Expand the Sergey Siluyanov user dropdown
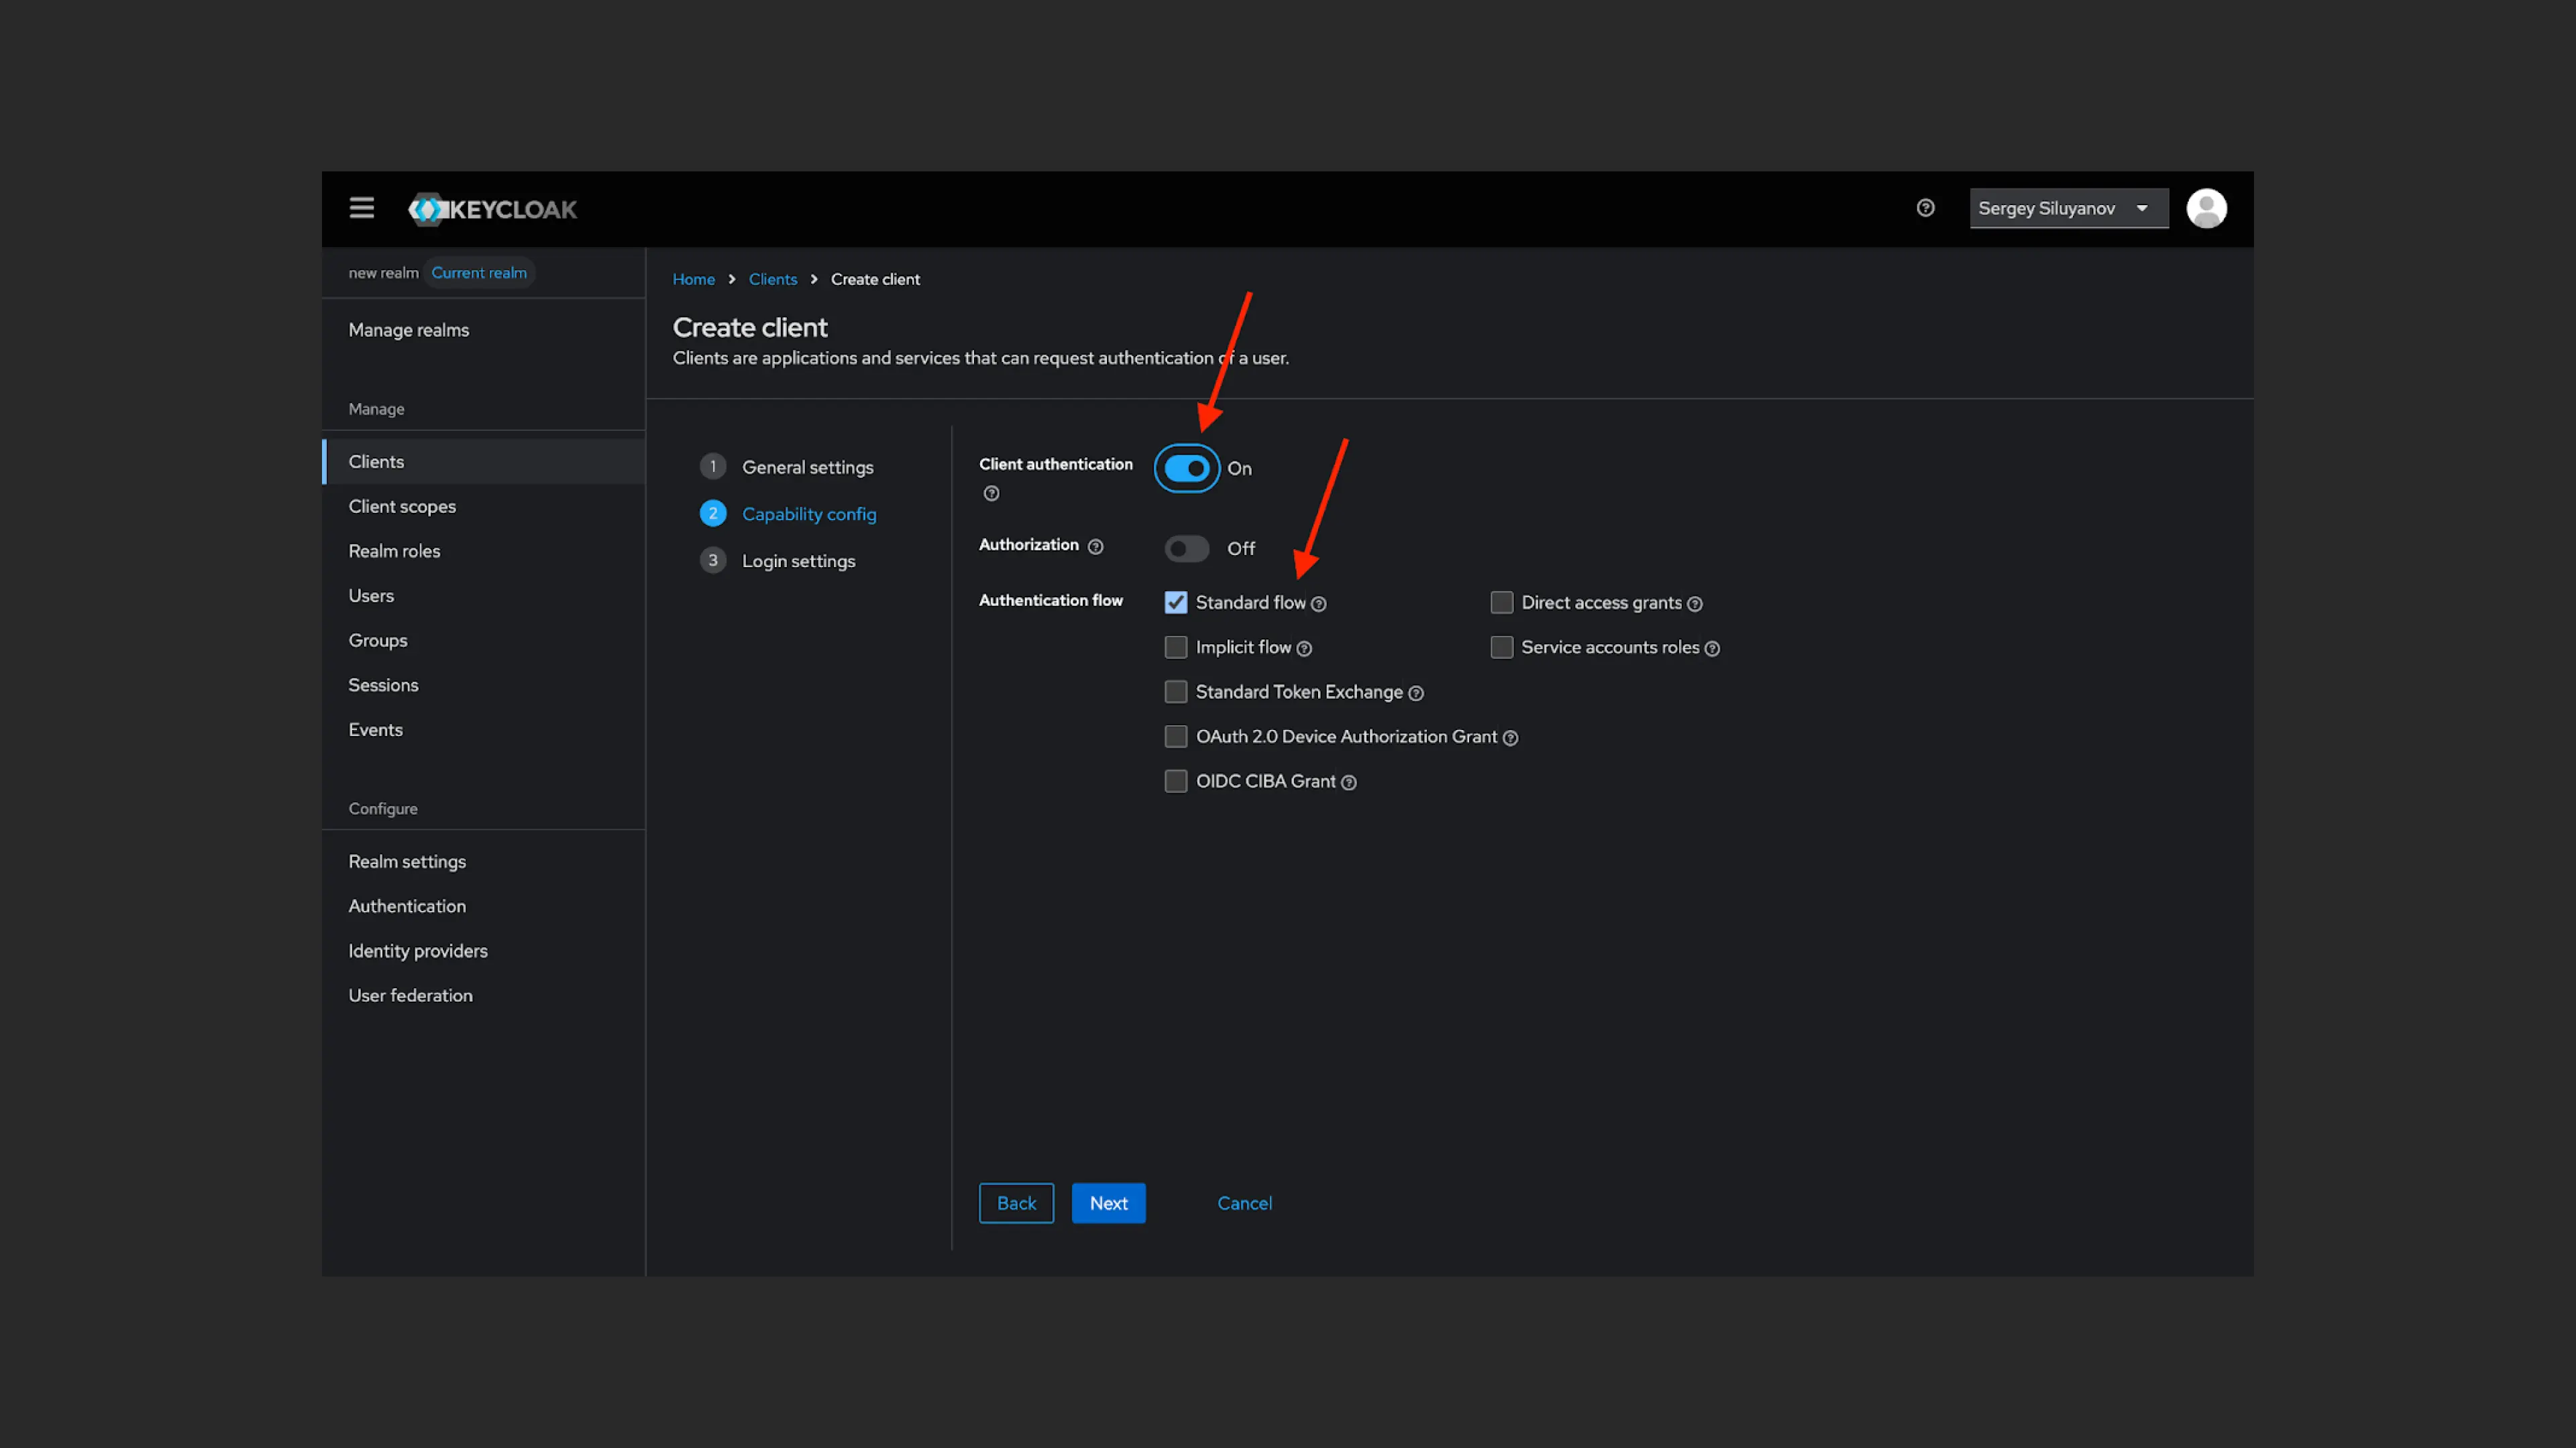Image resolution: width=2576 pixels, height=1448 pixels. click(2067, 208)
